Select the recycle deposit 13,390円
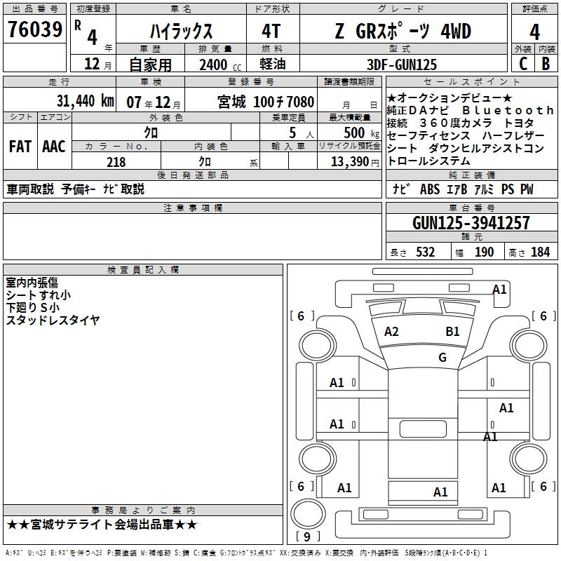 pyautogui.click(x=355, y=162)
